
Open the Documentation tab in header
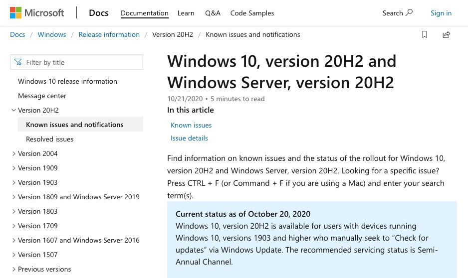point(144,13)
